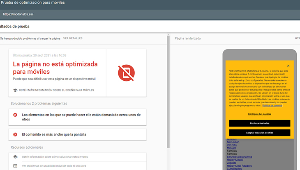Click Soluciona los 2 problemas siguientes text
Screen dimensions: 300x170
(x=39, y=103)
